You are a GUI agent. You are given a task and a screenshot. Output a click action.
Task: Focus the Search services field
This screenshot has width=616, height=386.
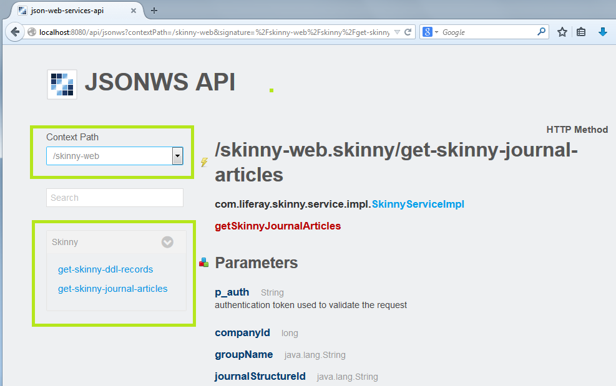point(115,198)
